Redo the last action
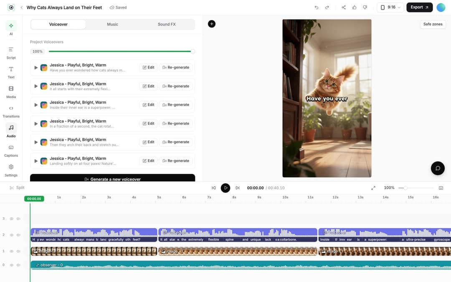The width and height of the screenshot is (451, 282). click(x=327, y=8)
